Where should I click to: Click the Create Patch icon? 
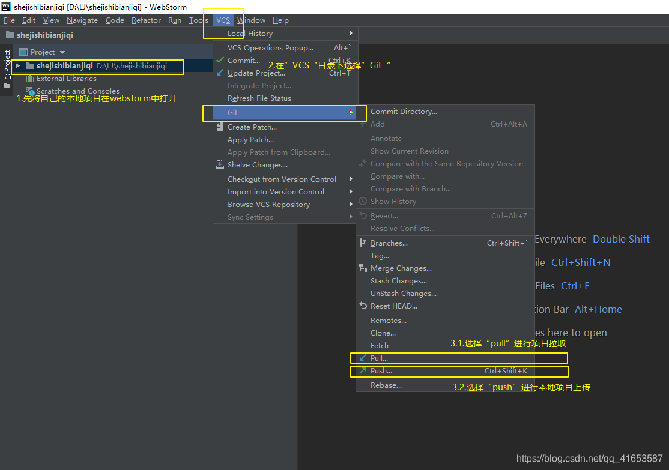click(x=220, y=127)
